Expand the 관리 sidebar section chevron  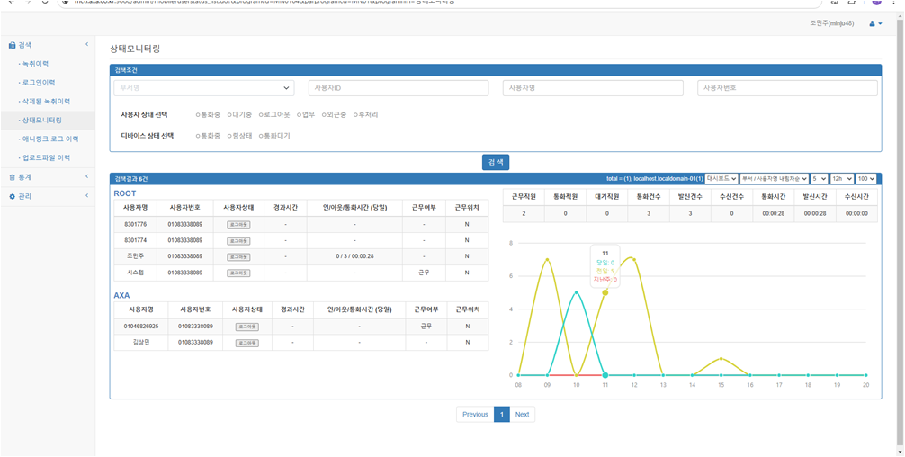coord(86,196)
